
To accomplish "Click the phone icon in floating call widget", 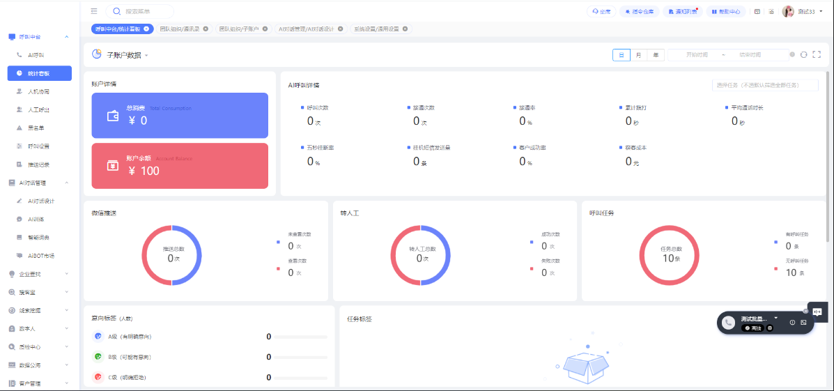I will coord(729,322).
